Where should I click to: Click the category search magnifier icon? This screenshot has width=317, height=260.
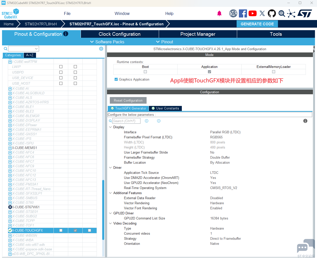[x=6, y=49]
